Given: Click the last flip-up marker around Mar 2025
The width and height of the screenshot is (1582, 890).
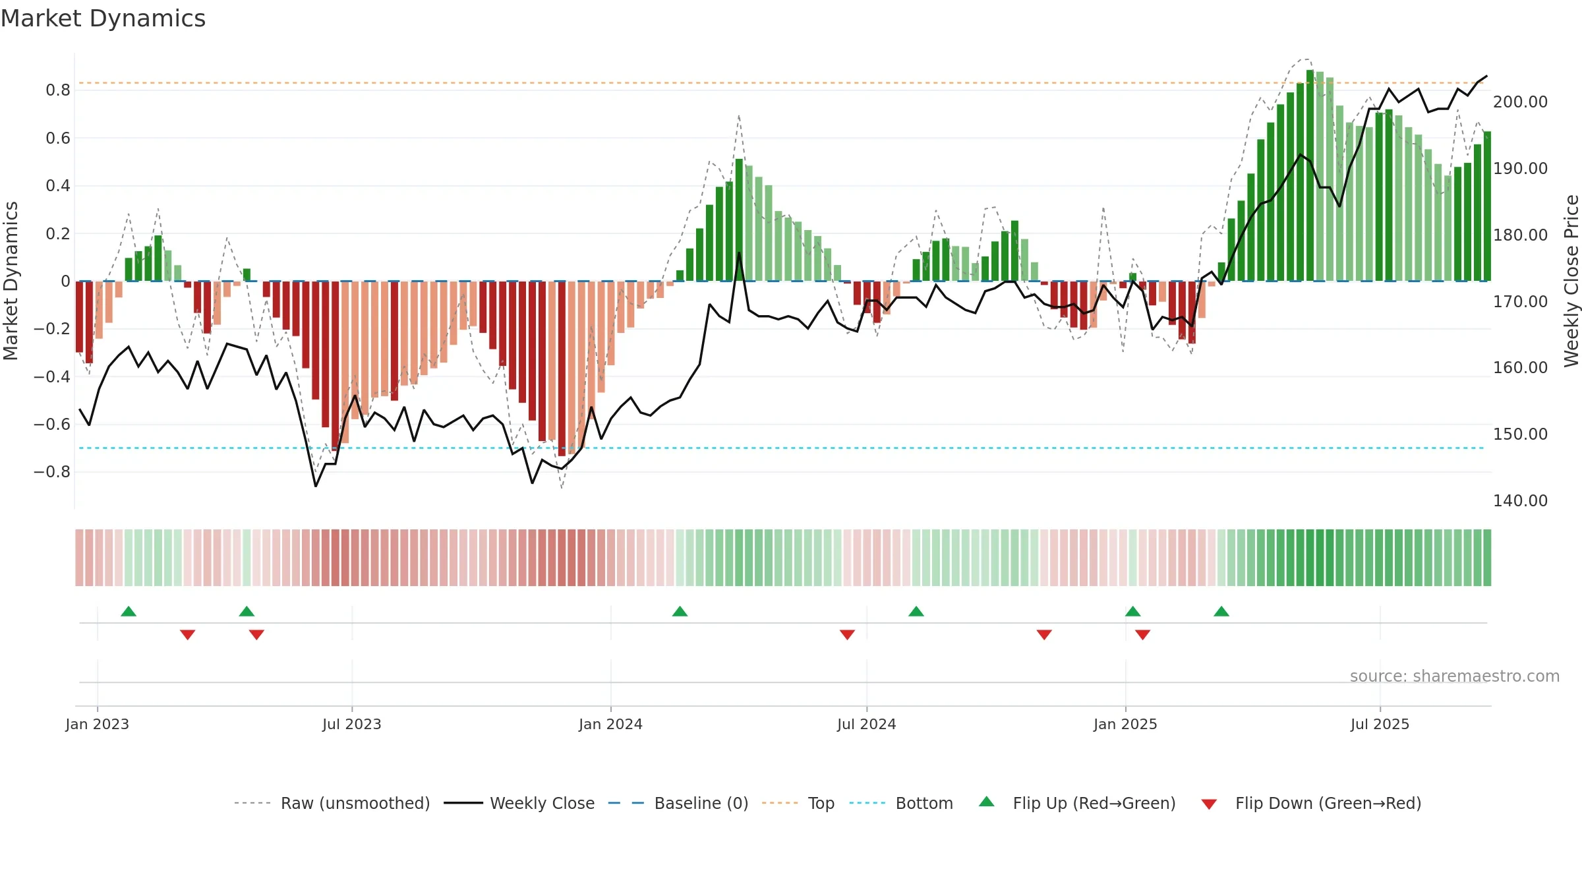Looking at the screenshot, I should click(x=1221, y=611).
